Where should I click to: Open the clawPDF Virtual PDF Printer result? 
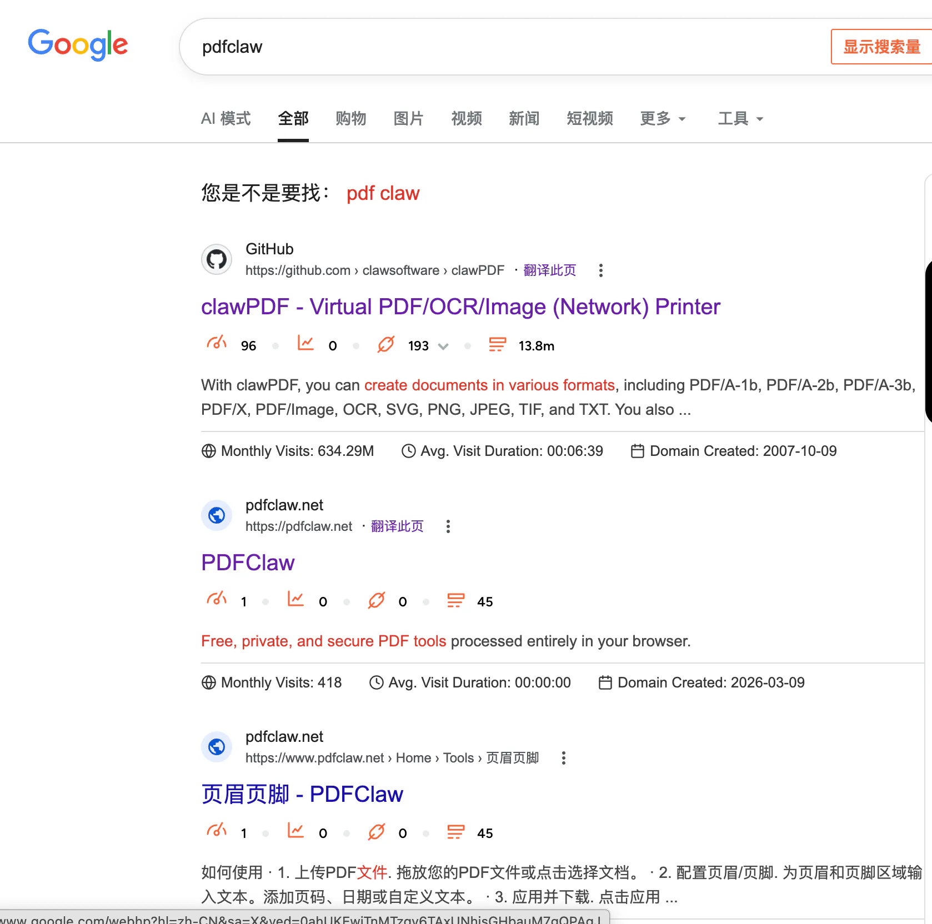pyautogui.click(x=460, y=307)
